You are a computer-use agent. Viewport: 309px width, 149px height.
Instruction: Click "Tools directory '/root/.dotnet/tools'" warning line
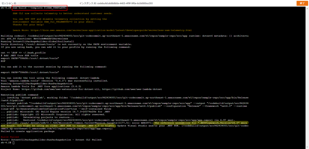click(66, 44)
